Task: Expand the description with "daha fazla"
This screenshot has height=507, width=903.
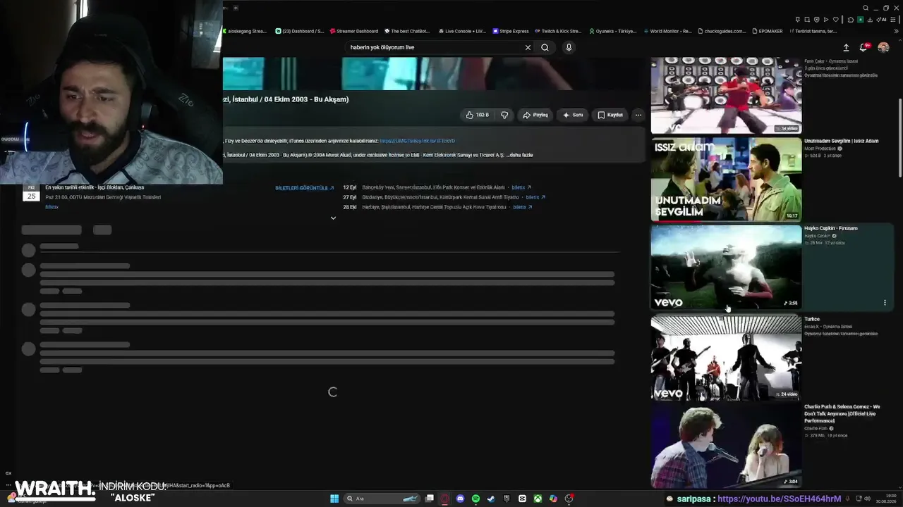Action: click(520, 155)
